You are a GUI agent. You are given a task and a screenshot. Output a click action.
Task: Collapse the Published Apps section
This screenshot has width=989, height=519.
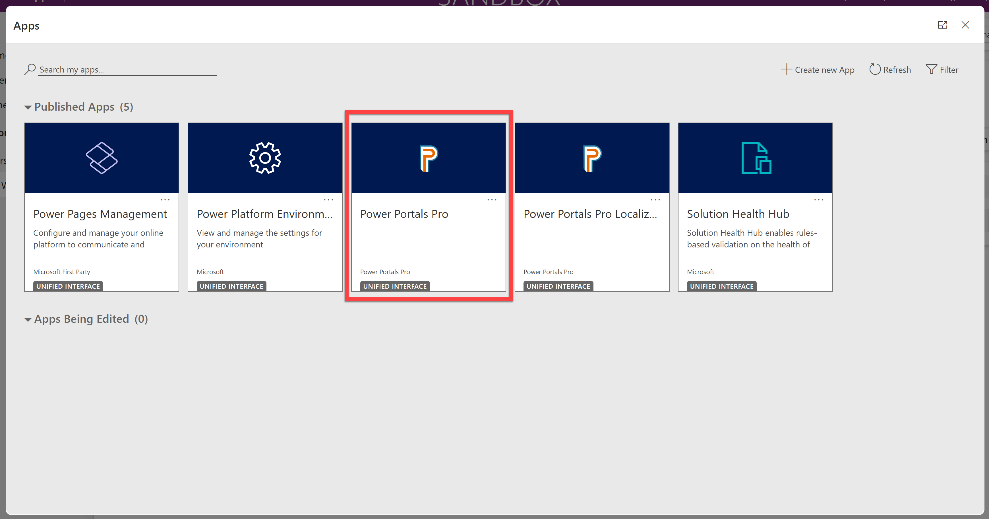coord(28,107)
